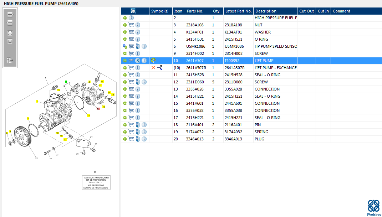Viewport: 382px width, 217px height.
Task: Click the Cut In column header
Action: tap(323, 11)
